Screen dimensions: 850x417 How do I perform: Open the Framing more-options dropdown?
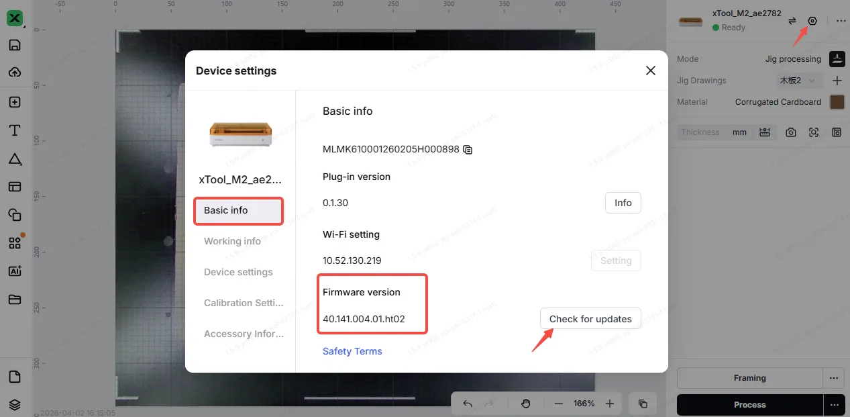pyautogui.click(x=834, y=378)
